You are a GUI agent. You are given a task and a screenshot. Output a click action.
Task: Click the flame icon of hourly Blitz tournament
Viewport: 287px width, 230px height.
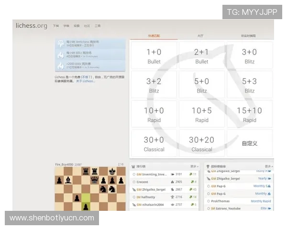61,55
